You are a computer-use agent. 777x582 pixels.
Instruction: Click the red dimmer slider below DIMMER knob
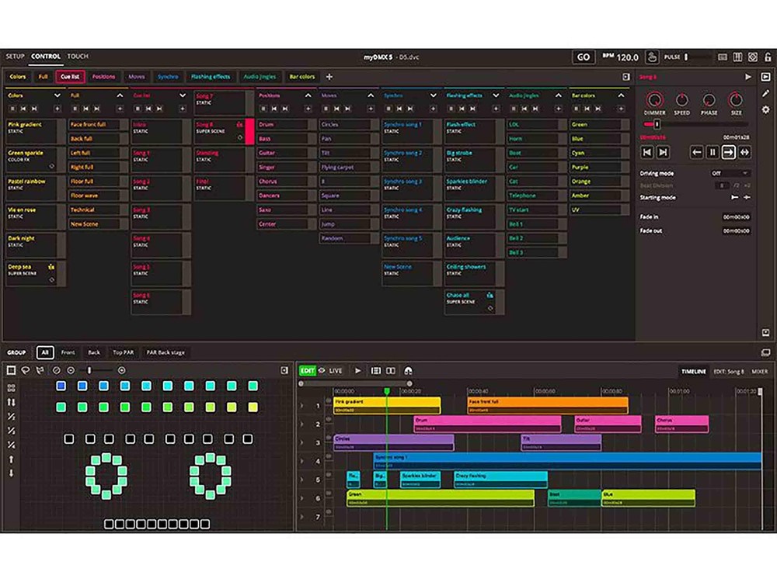click(x=657, y=123)
